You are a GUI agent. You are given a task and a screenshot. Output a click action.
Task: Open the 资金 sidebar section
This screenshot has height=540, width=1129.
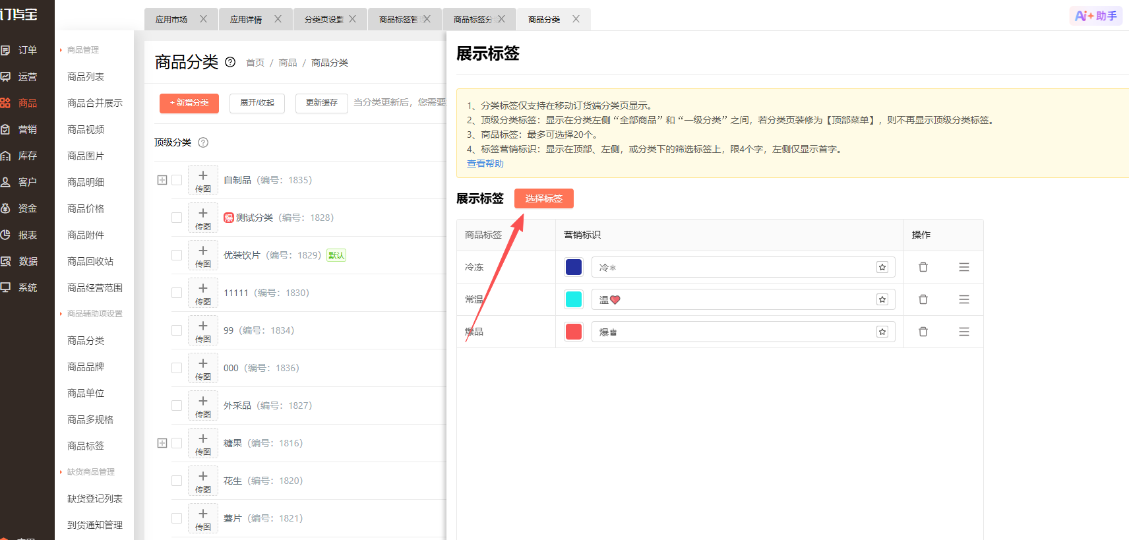pyautogui.click(x=20, y=208)
